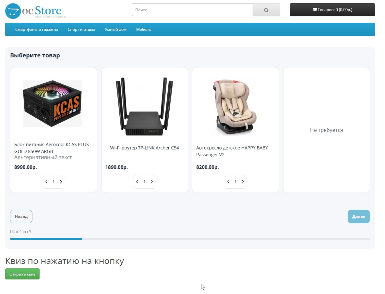Decrease quantity of Aerocool power supply
Image resolution: width=385 pixels, height=294 pixels.
46,182
